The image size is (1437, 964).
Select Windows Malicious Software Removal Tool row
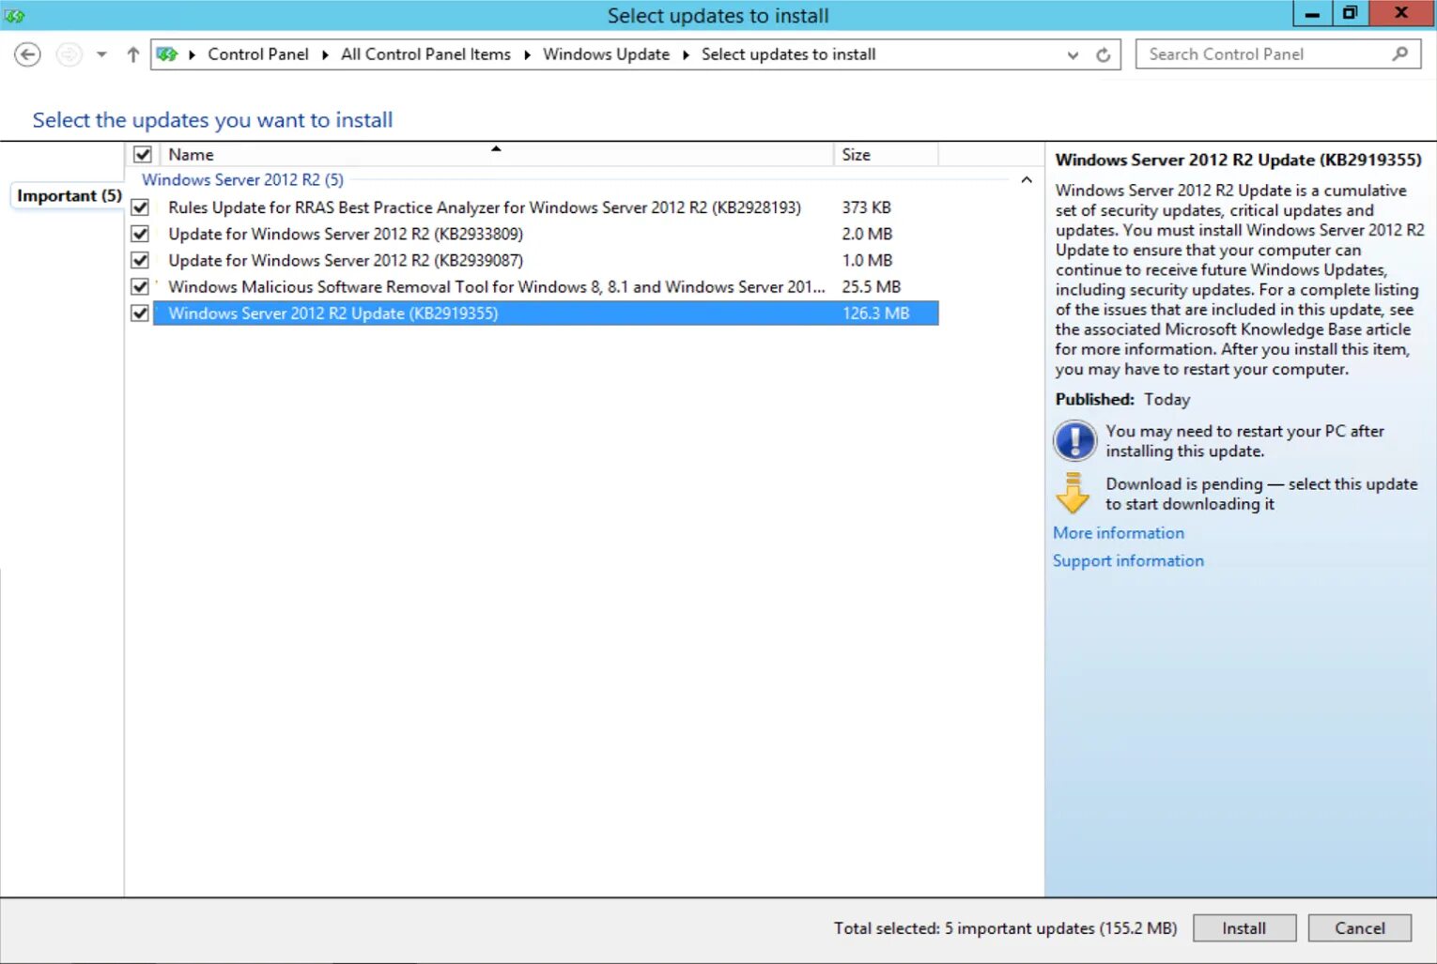pyautogui.click(x=545, y=286)
